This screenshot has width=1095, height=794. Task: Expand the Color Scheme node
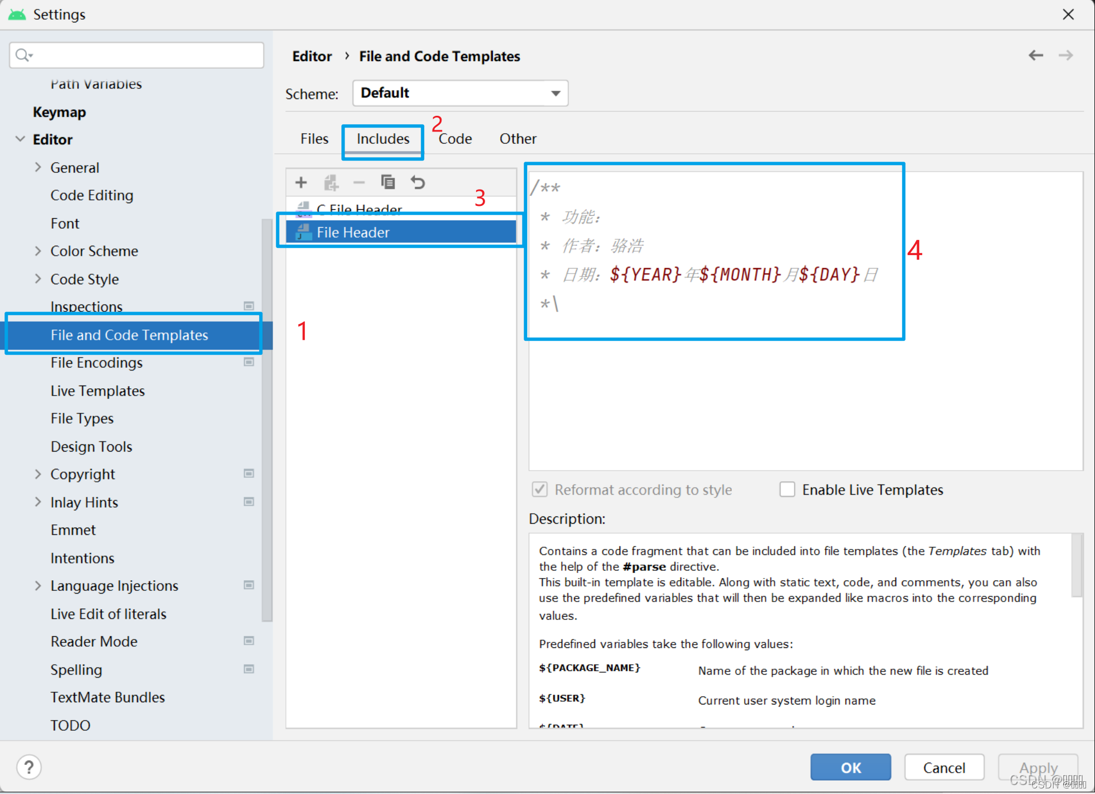pyautogui.click(x=38, y=251)
